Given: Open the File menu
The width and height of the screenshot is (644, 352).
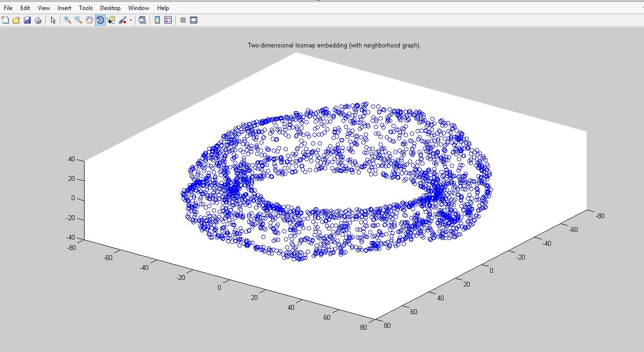Looking at the screenshot, I should click(x=8, y=8).
